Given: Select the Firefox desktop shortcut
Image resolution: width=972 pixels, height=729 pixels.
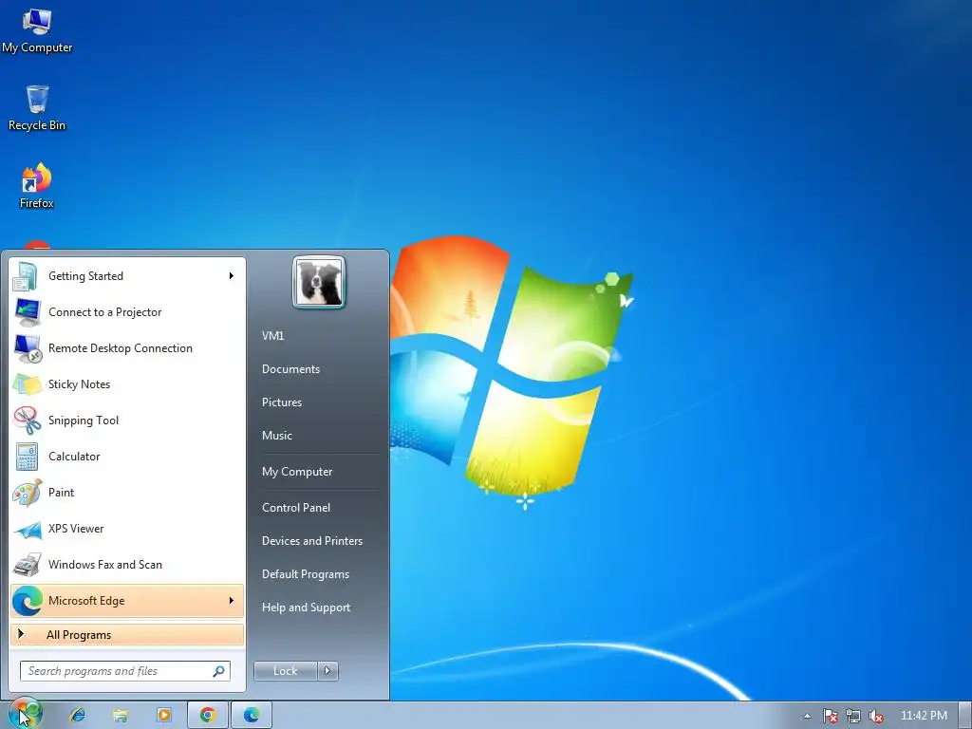Looking at the screenshot, I should [37, 186].
